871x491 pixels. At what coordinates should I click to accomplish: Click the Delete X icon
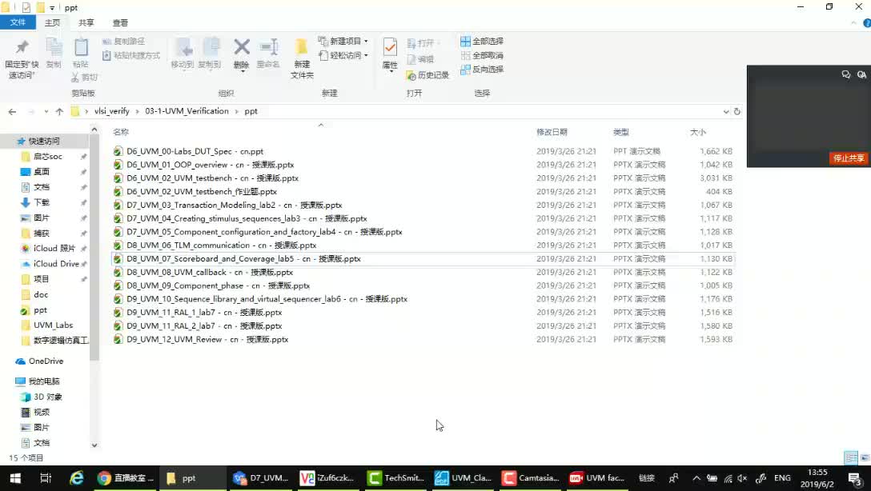tap(242, 47)
